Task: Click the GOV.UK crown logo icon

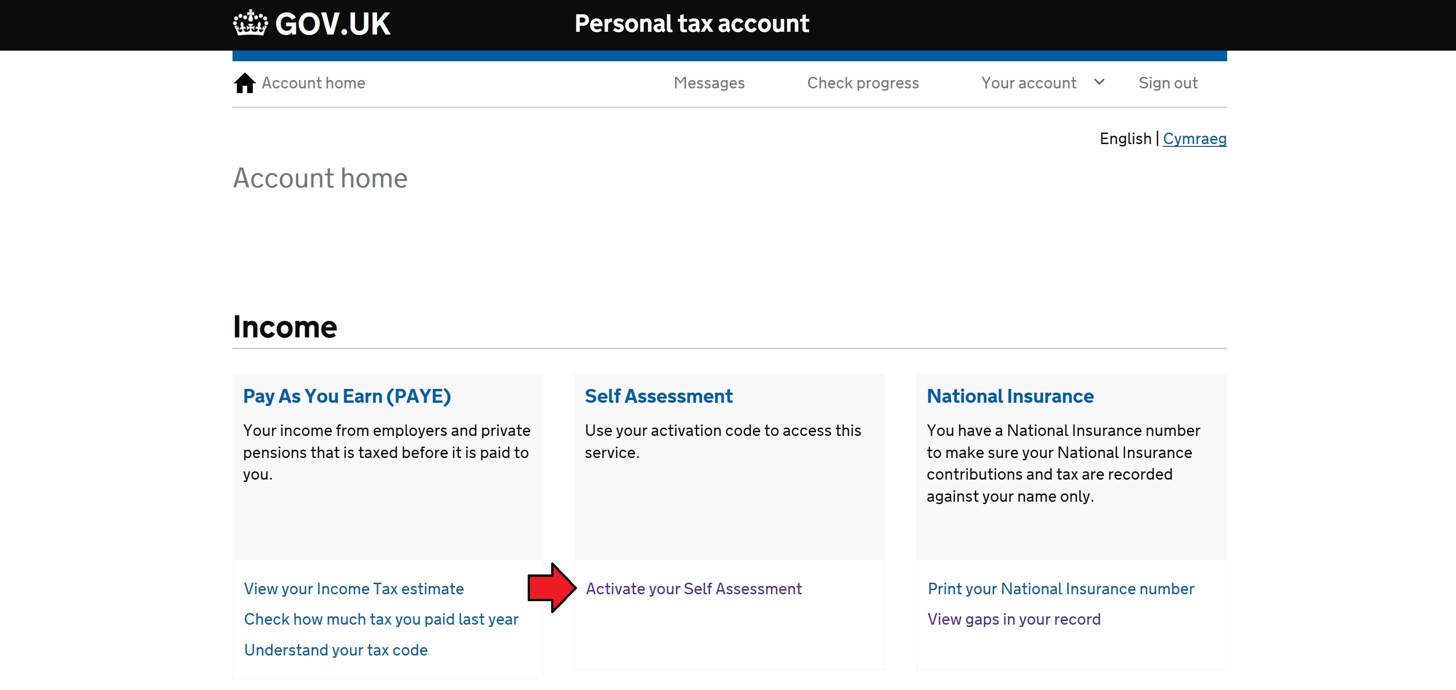Action: coord(250,23)
